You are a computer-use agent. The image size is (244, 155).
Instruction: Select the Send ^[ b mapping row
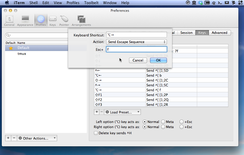(161, 75)
